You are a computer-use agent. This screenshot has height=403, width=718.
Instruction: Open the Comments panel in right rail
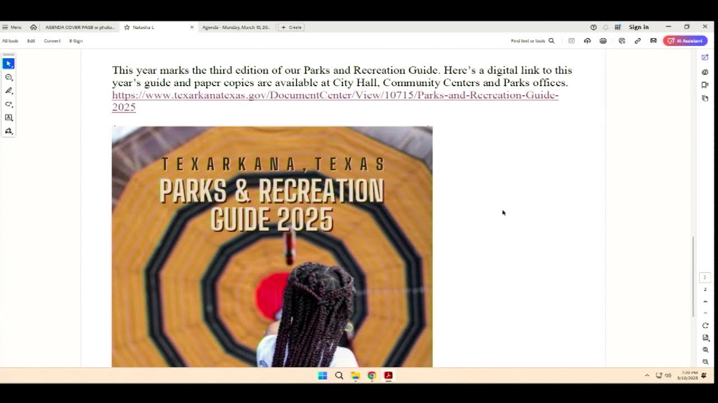(705, 72)
